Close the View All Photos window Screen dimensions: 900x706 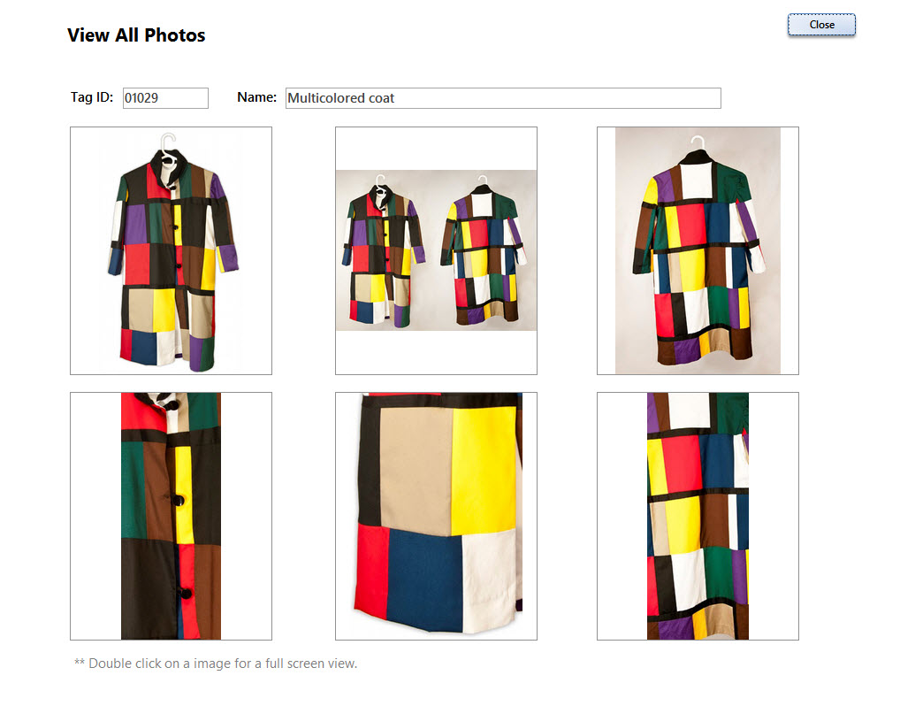tap(821, 25)
